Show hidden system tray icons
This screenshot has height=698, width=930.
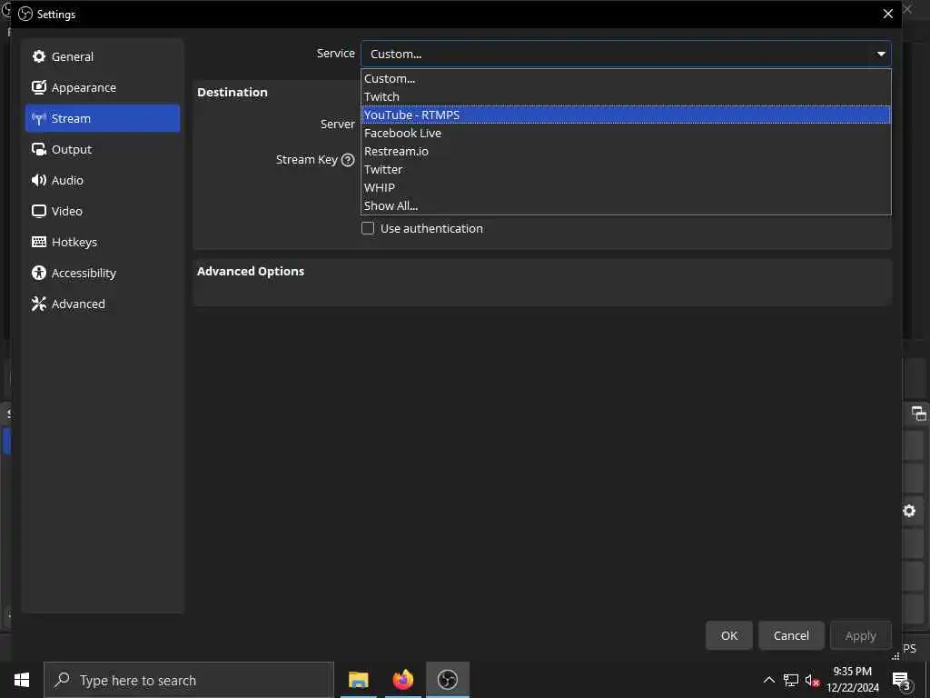(768, 680)
